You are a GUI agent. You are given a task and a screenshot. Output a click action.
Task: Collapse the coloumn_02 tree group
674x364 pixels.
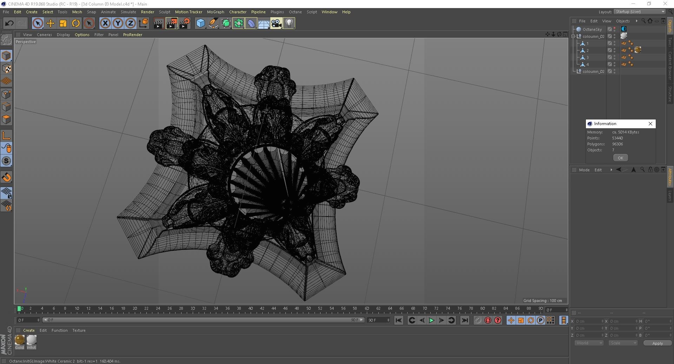click(574, 36)
